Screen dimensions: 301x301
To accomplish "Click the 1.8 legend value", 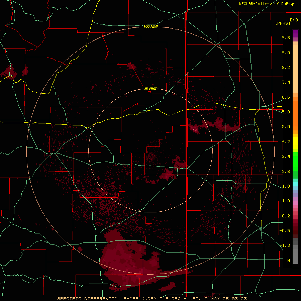I will (x=286, y=186).
